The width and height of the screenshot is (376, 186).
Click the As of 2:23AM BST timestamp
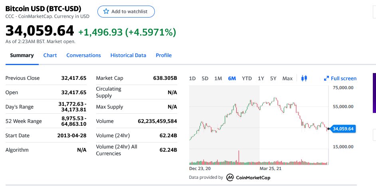(x=40, y=42)
